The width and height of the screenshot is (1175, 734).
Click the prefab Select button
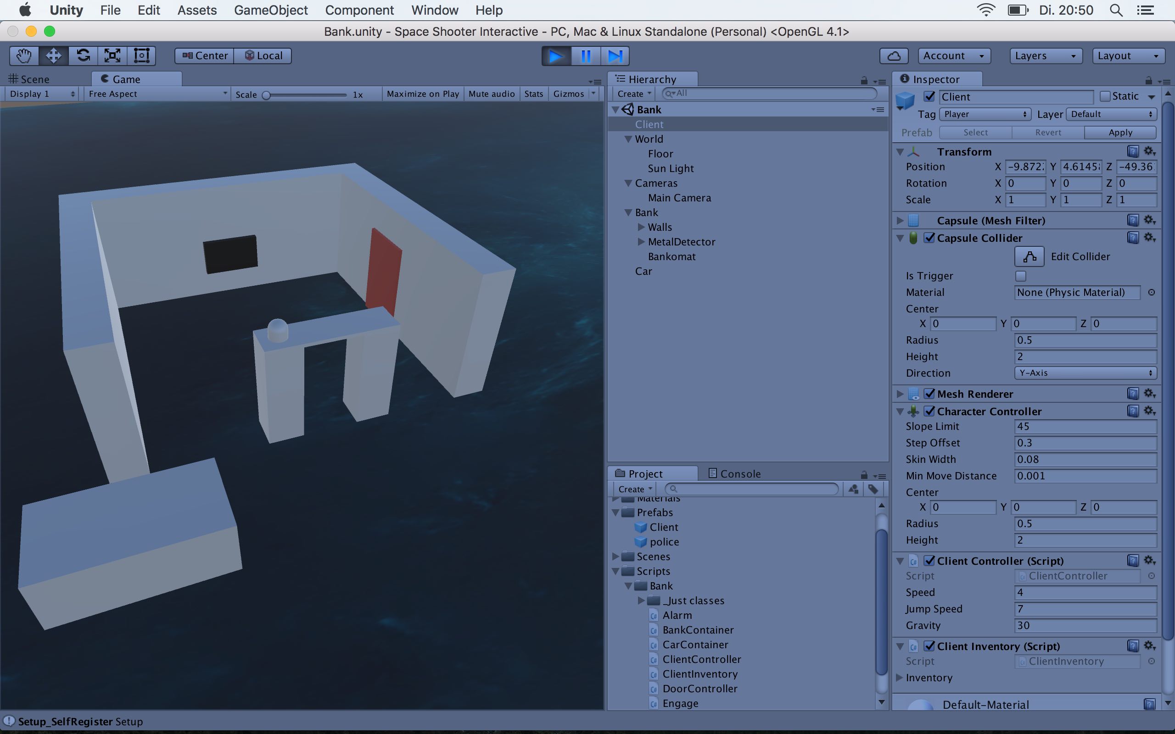[975, 133]
